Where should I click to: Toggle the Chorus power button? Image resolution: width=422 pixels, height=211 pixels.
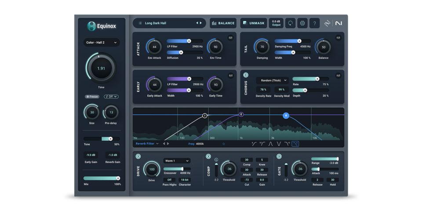[x=246, y=75]
